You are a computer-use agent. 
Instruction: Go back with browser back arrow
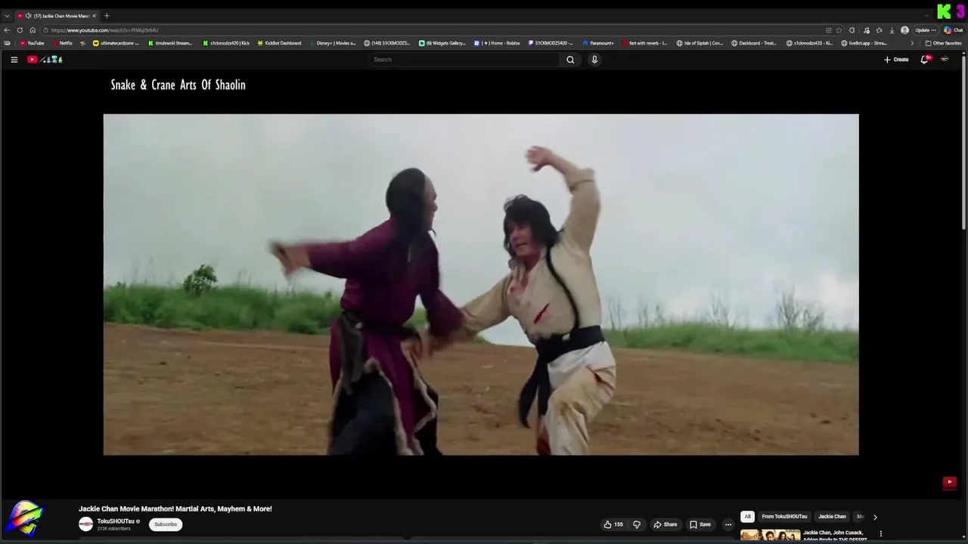pyautogui.click(x=7, y=30)
